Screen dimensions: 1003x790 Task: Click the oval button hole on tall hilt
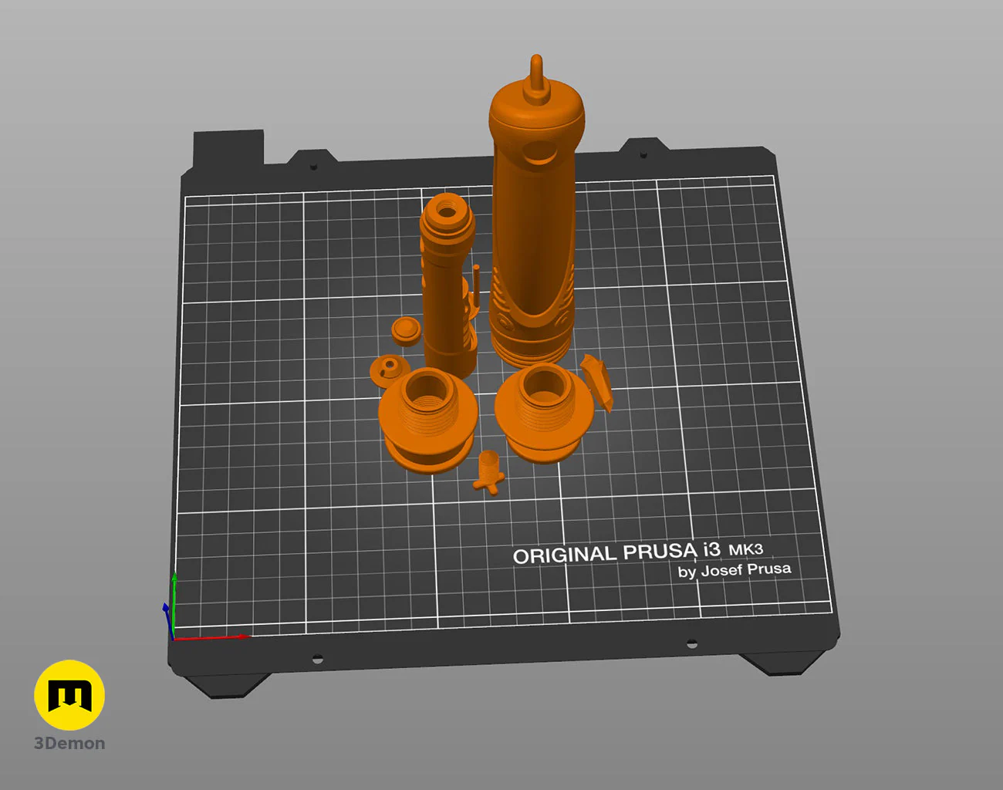tap(537, 154)
